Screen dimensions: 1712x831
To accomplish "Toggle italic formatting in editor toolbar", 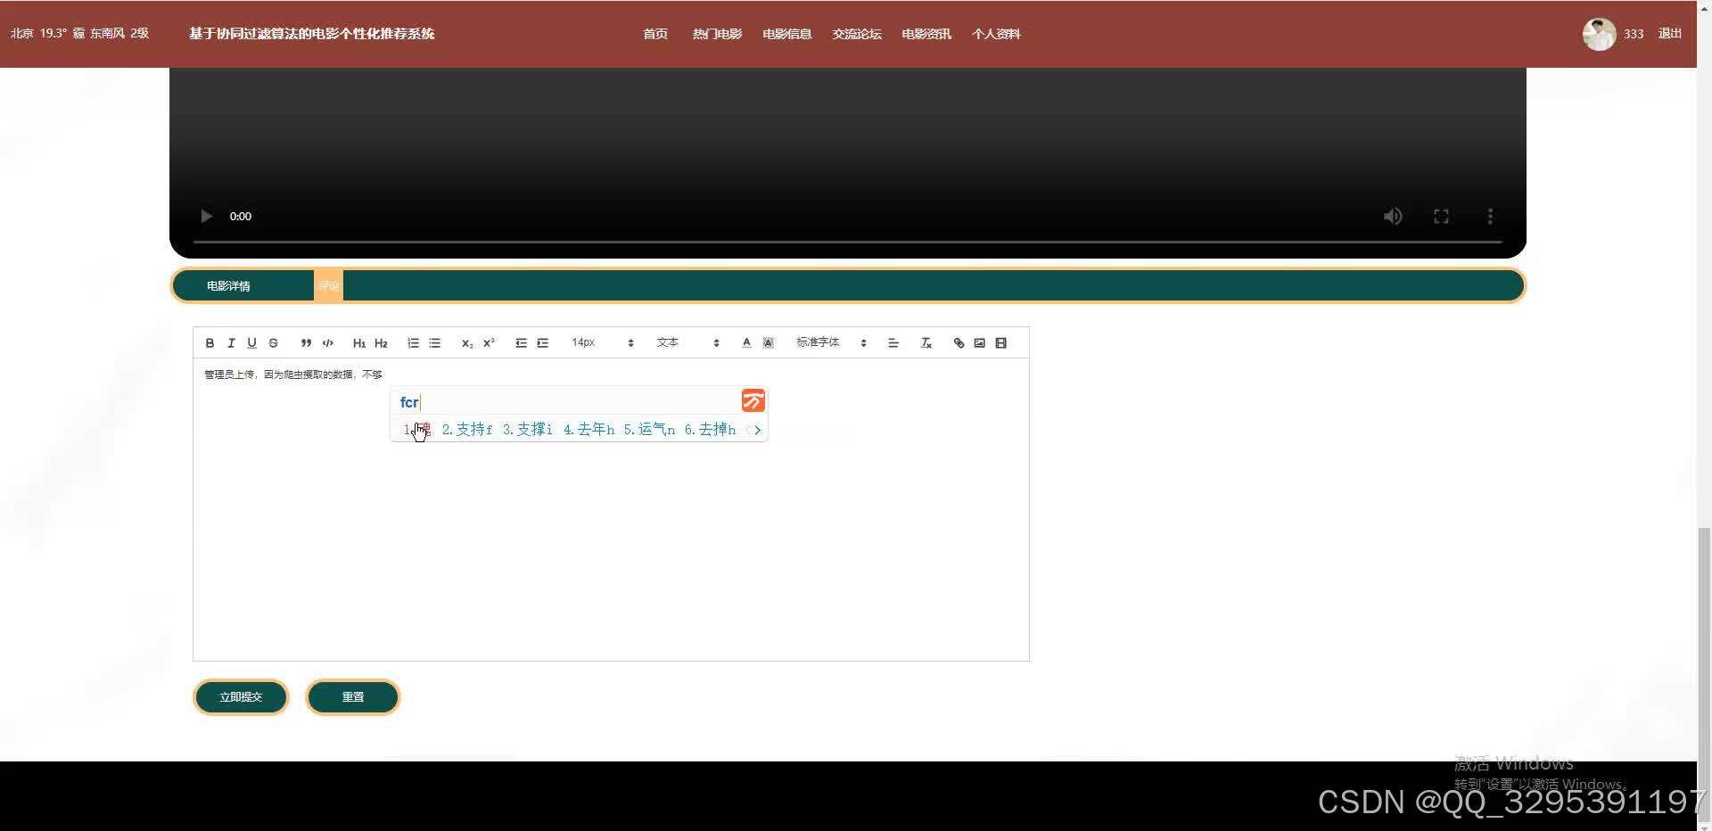I will tap(231, 343).
